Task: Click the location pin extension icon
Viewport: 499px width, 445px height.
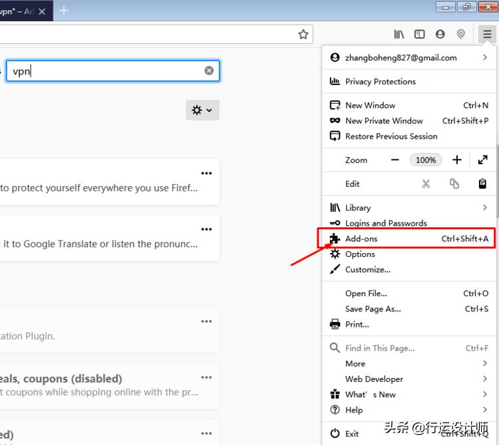Action: tap(461, 34)
